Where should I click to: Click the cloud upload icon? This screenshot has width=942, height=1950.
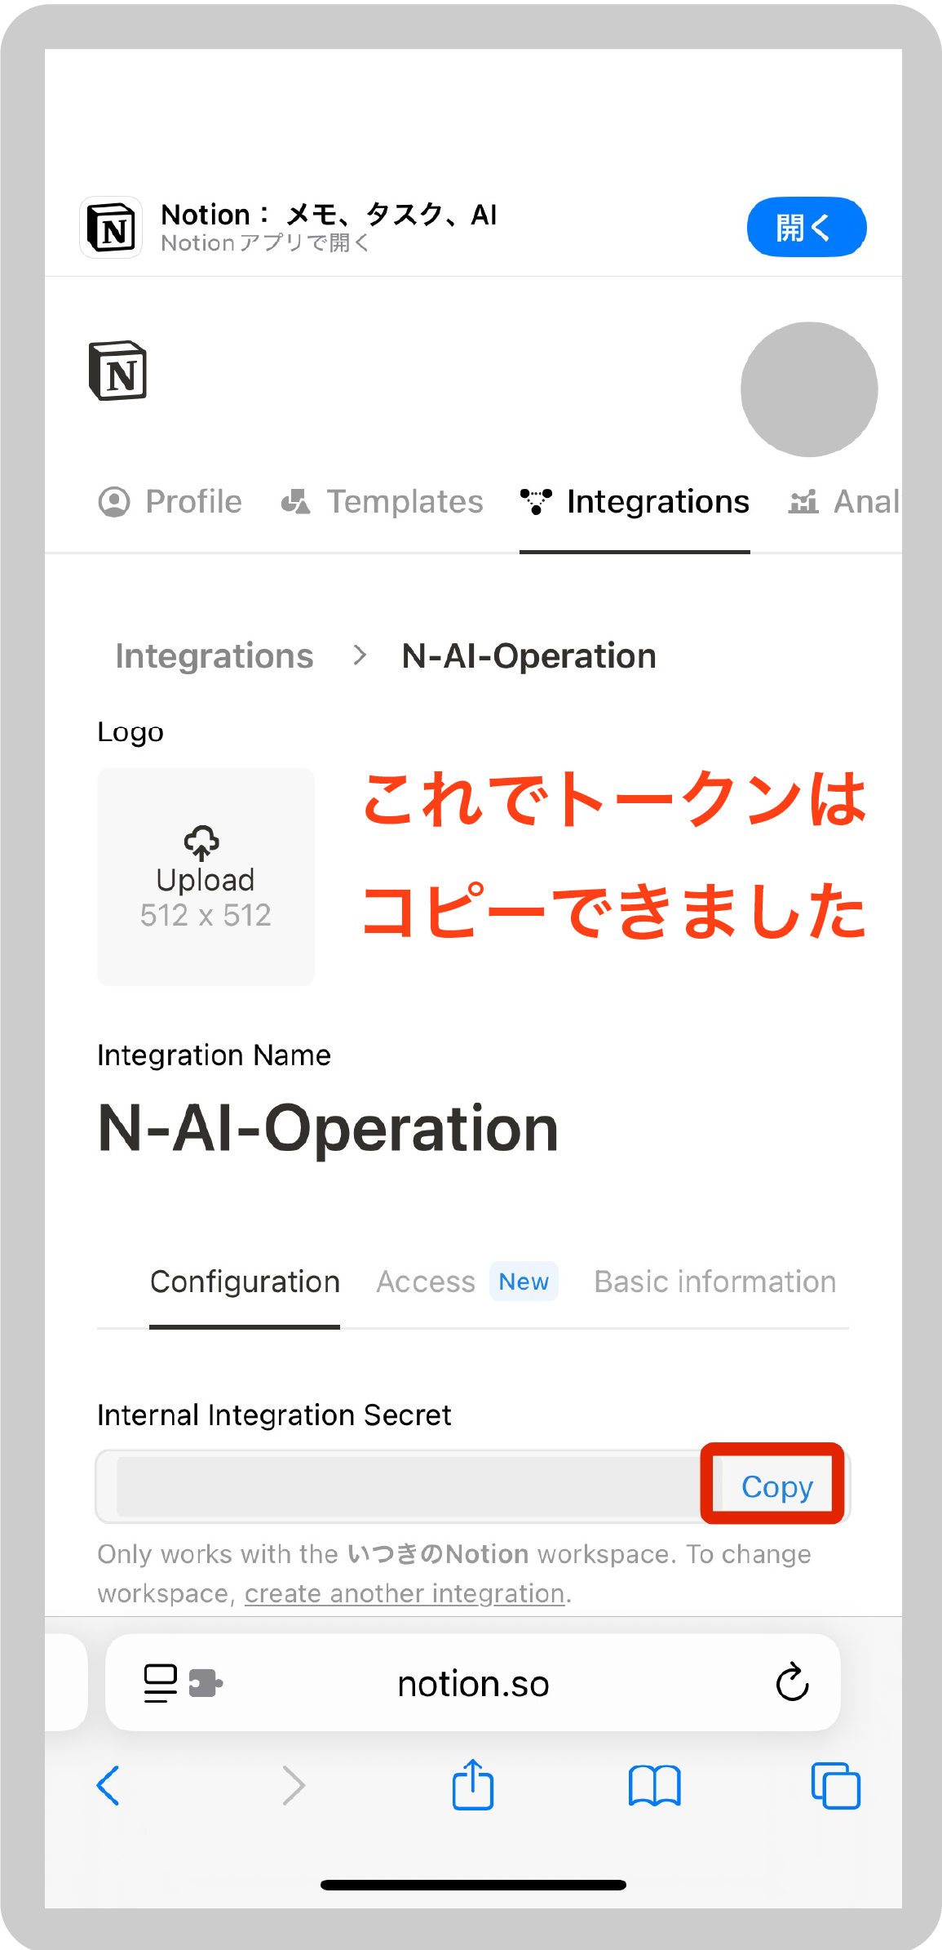click(201, 843)
